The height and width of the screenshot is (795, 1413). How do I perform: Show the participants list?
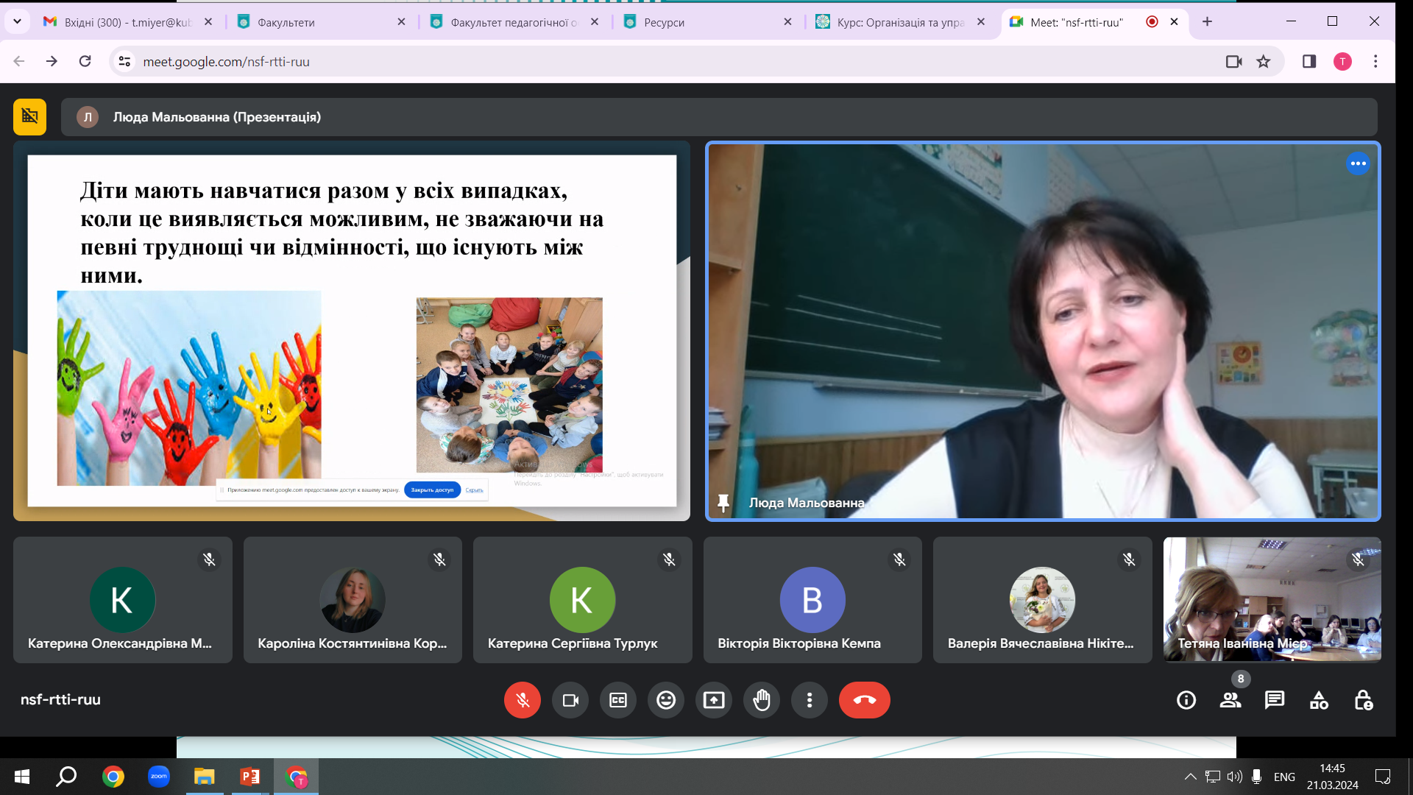1230,700
